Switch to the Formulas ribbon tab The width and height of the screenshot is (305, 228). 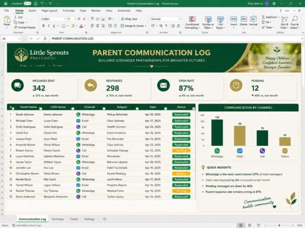click(x=69, y=11)
